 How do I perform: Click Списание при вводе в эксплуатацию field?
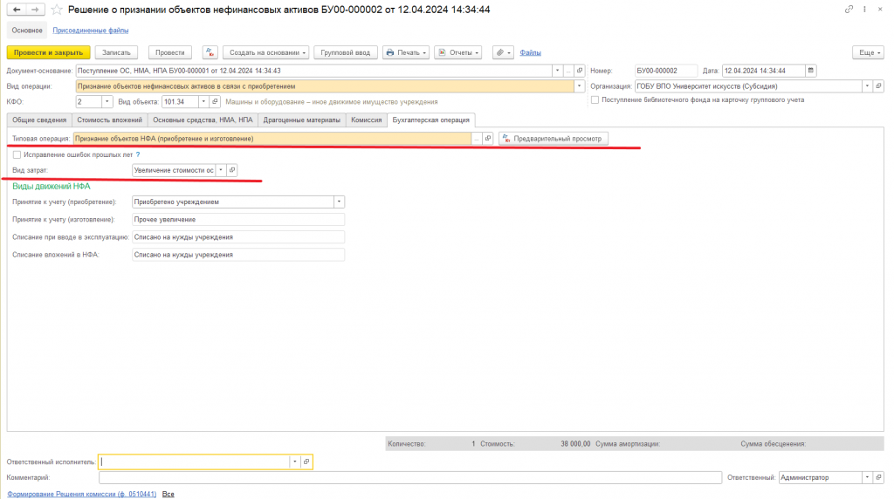[237, 237]
